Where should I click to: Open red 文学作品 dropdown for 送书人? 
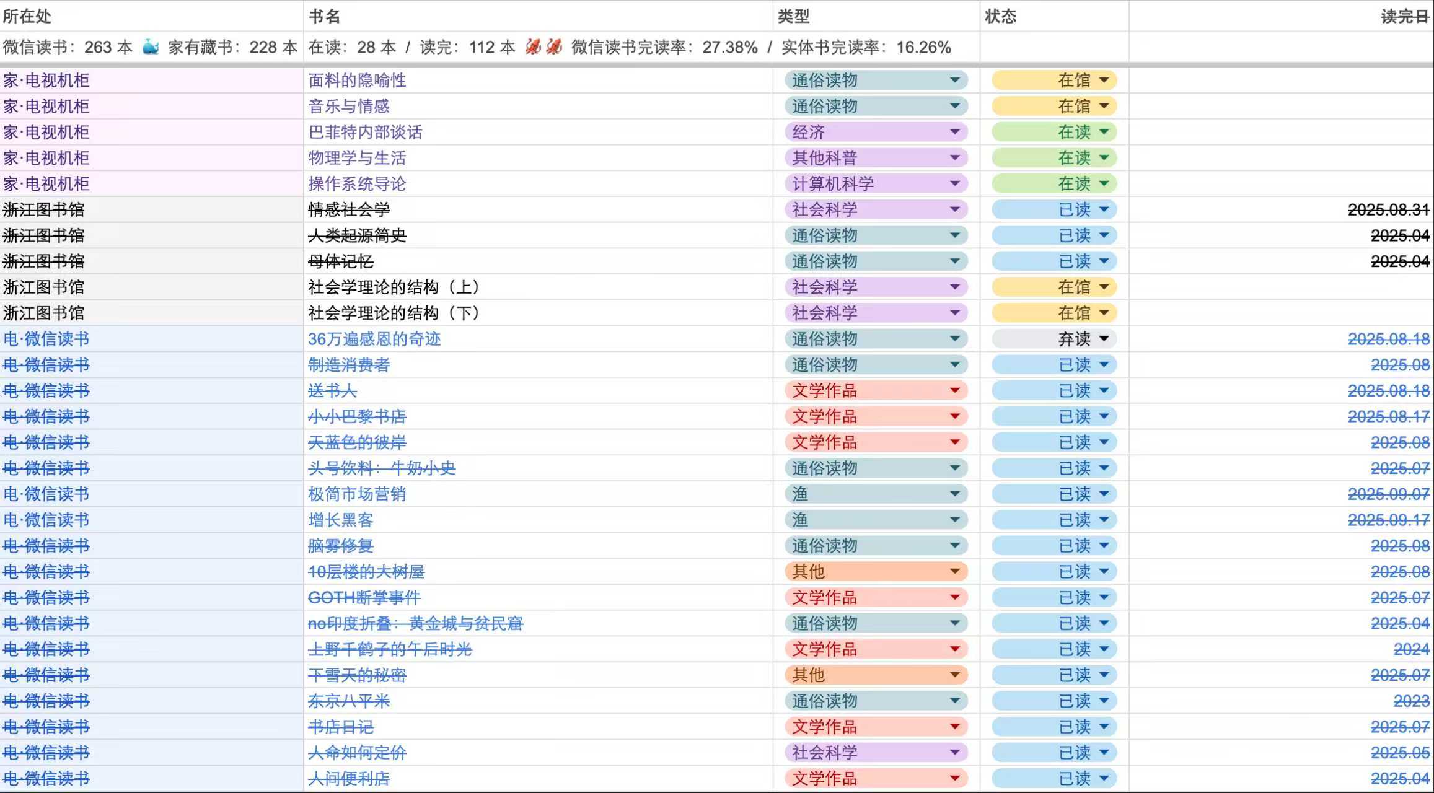point(954,390)
